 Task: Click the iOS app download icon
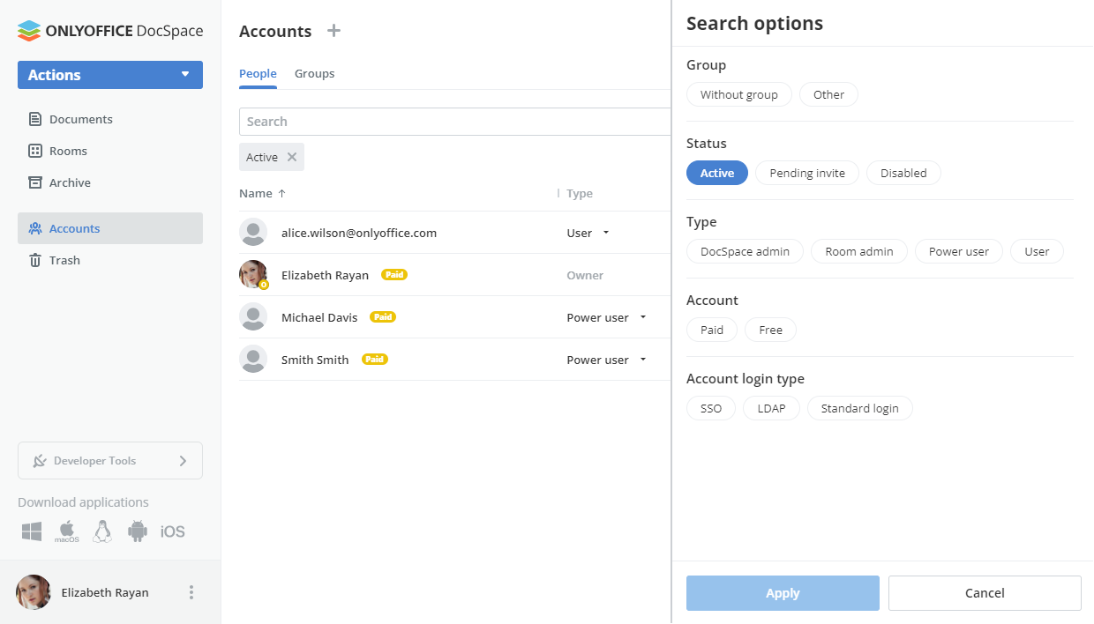coord(173,531)
